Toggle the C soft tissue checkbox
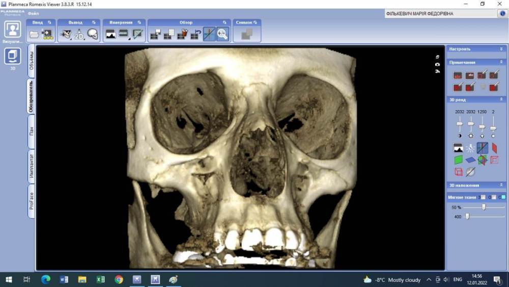The width and height of the screenshot is (509, 287). (503, 197)
